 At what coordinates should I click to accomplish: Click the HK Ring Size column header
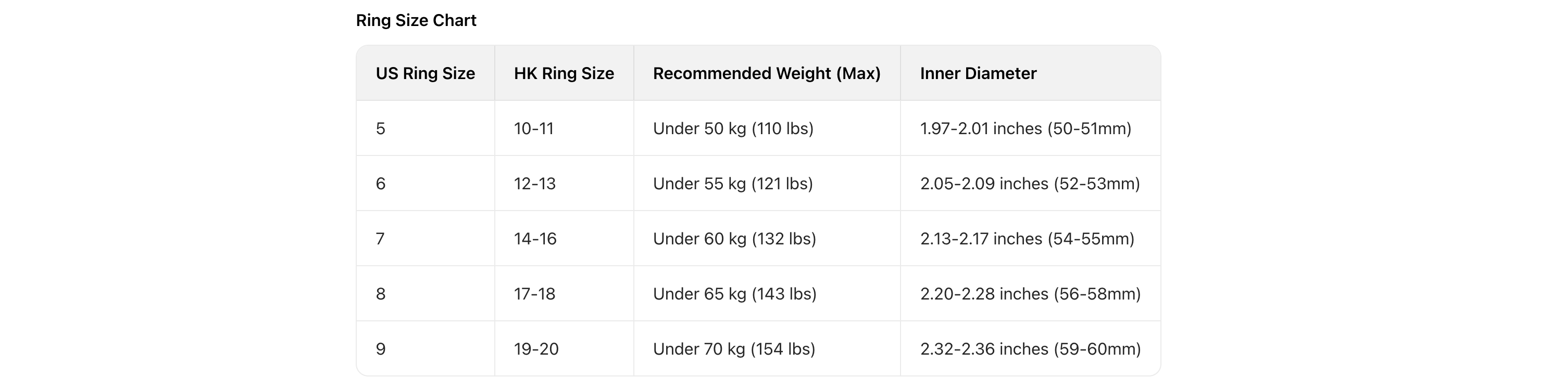(564, 73)
